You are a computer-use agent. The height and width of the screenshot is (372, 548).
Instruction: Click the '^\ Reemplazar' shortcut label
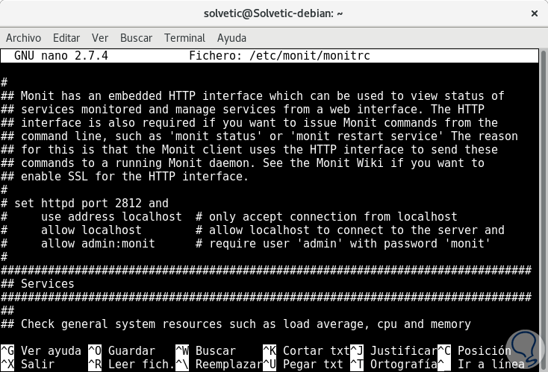[219, 364]
